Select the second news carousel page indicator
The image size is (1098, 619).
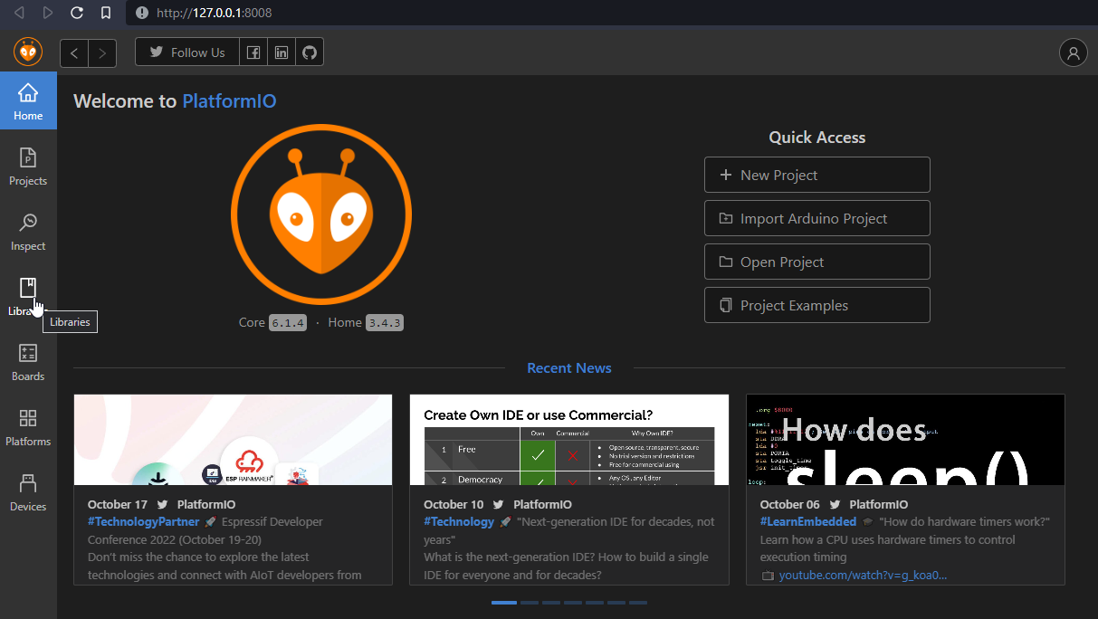coord(530,603)
